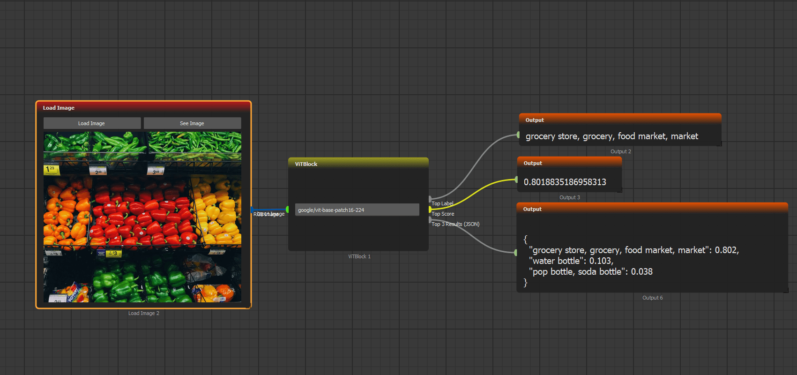Image resolution: width=797 pixels, height=375 pixels.
Task: Click the resize handle of Output 2 node
Action: 719,144
